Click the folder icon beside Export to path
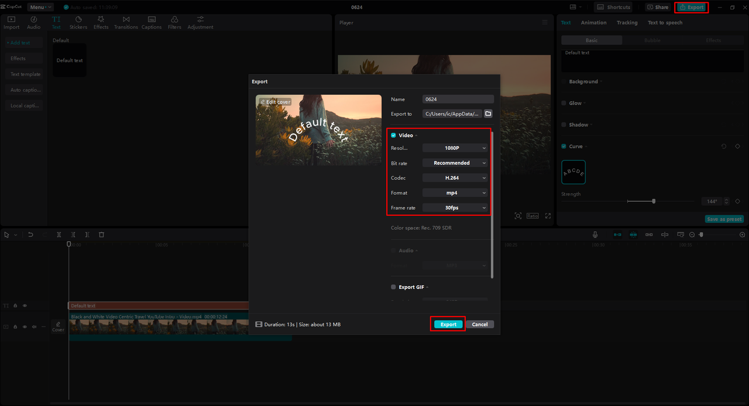The image size is (749, 406). [488, 113]
